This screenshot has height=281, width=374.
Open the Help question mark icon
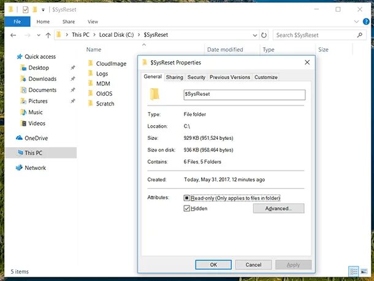point(366,21)
